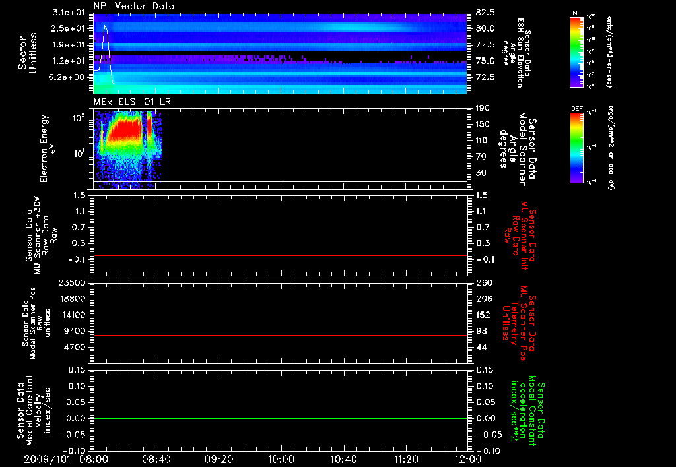Viewport: 676px width, 467px height.
Task: Click the 08:40 time axis label
Action: click(x=156, y=459)
